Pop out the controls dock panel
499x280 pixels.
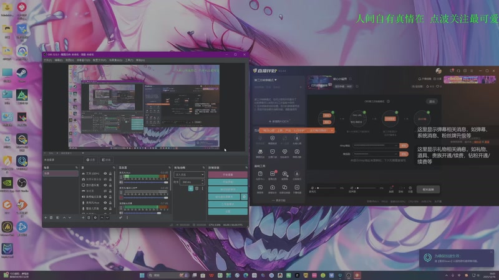pyautogui.click(x=246, y=167)
